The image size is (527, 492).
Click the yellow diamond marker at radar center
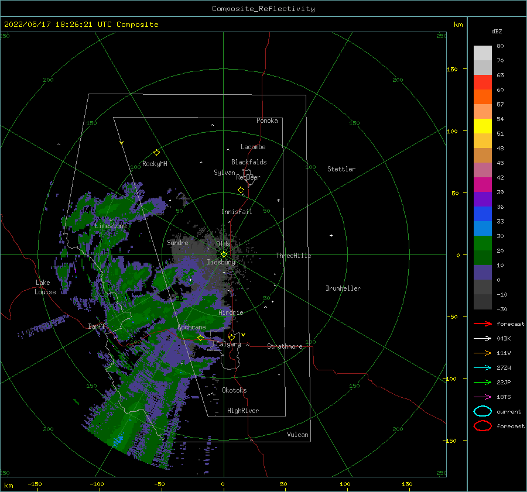224,254
